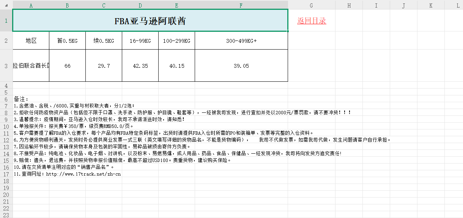This screenshot has width=463, height=218.
Task: Select column K header
Action: 431,5
